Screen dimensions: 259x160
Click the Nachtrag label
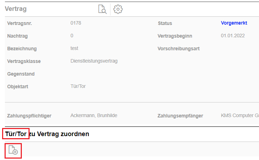(x=17, y=36)
